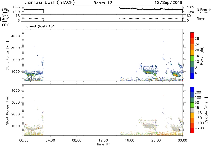Click the power echo cluster near 21:00–23:00 UT

pos(175,74)
